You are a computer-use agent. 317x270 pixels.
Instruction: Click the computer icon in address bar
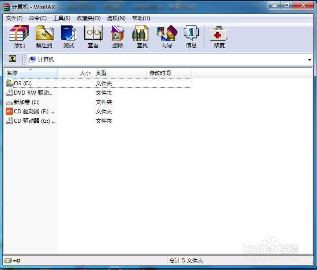click(x=32, y=59)
